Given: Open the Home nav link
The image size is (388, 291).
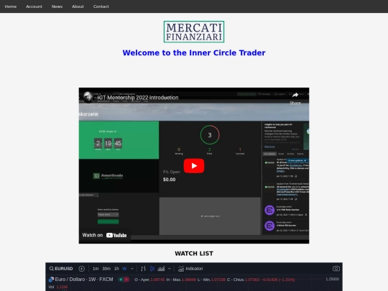Looking at the screenshot, I should (10, 6).
